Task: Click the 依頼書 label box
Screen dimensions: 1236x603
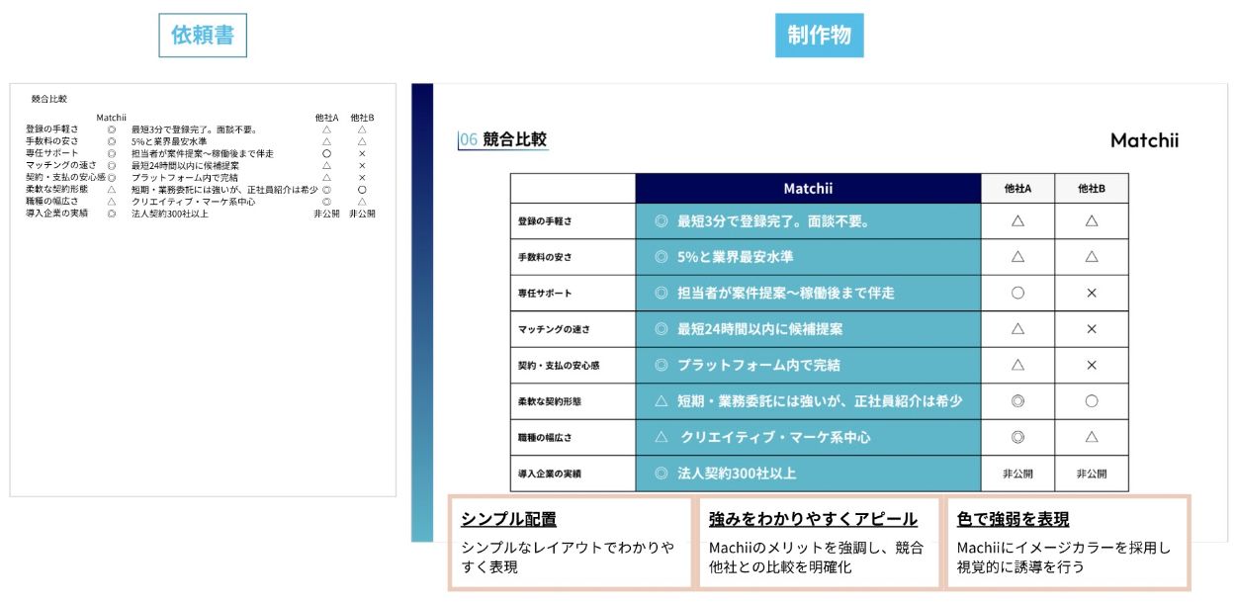Action: pos(203,36)
